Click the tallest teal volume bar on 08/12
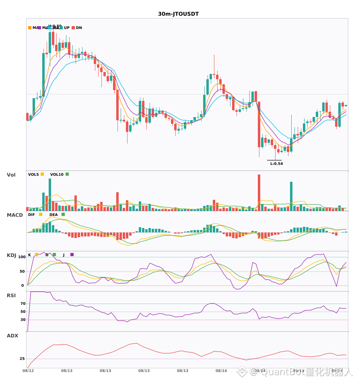The height and width of the screenshot is (382, 356). pyautogui.click(x=50, y=195)
